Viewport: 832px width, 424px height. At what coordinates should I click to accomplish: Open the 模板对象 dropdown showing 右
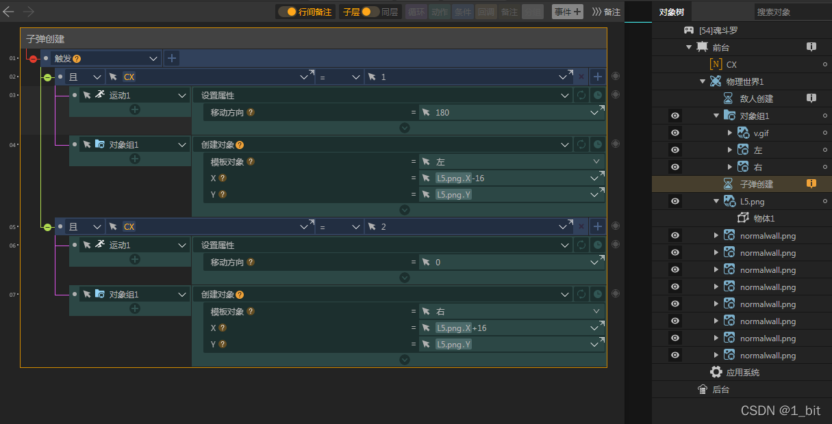(512, 312)
